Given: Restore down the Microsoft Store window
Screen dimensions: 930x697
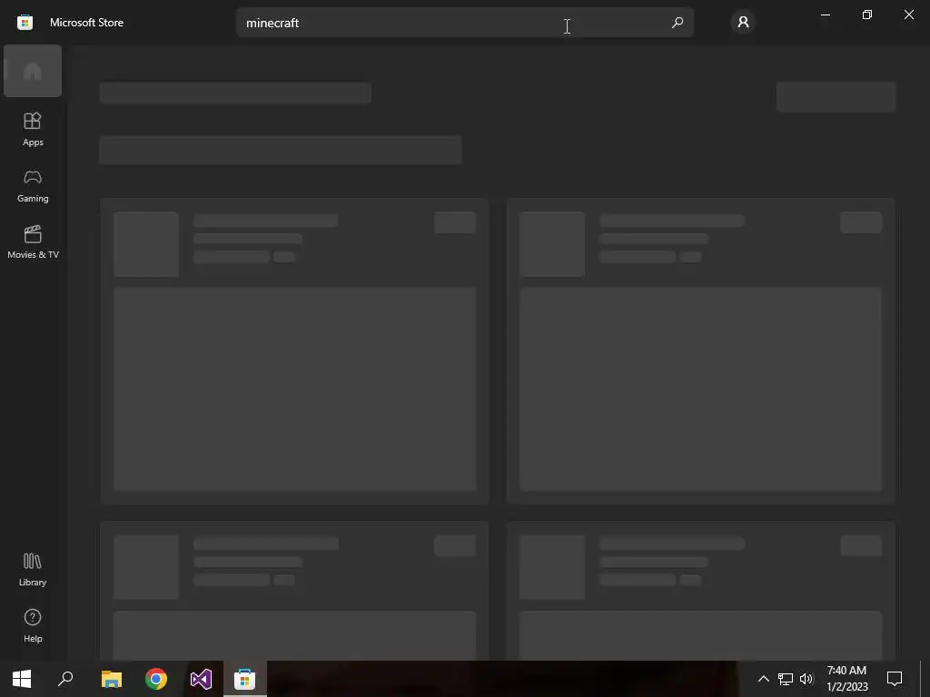Looking at the screenshot, I should click(x=867, y=15).
